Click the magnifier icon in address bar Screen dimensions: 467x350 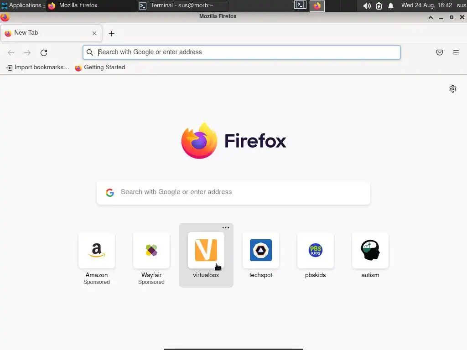[x=90, y=52]
